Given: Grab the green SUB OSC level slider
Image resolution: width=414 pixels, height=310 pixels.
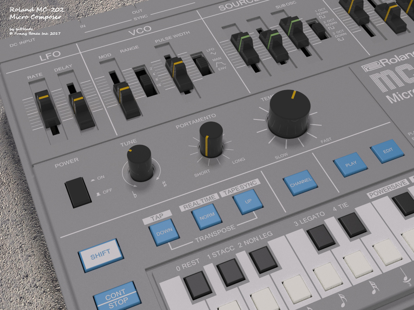Looking at the screenshot, I should coord(295,32).
